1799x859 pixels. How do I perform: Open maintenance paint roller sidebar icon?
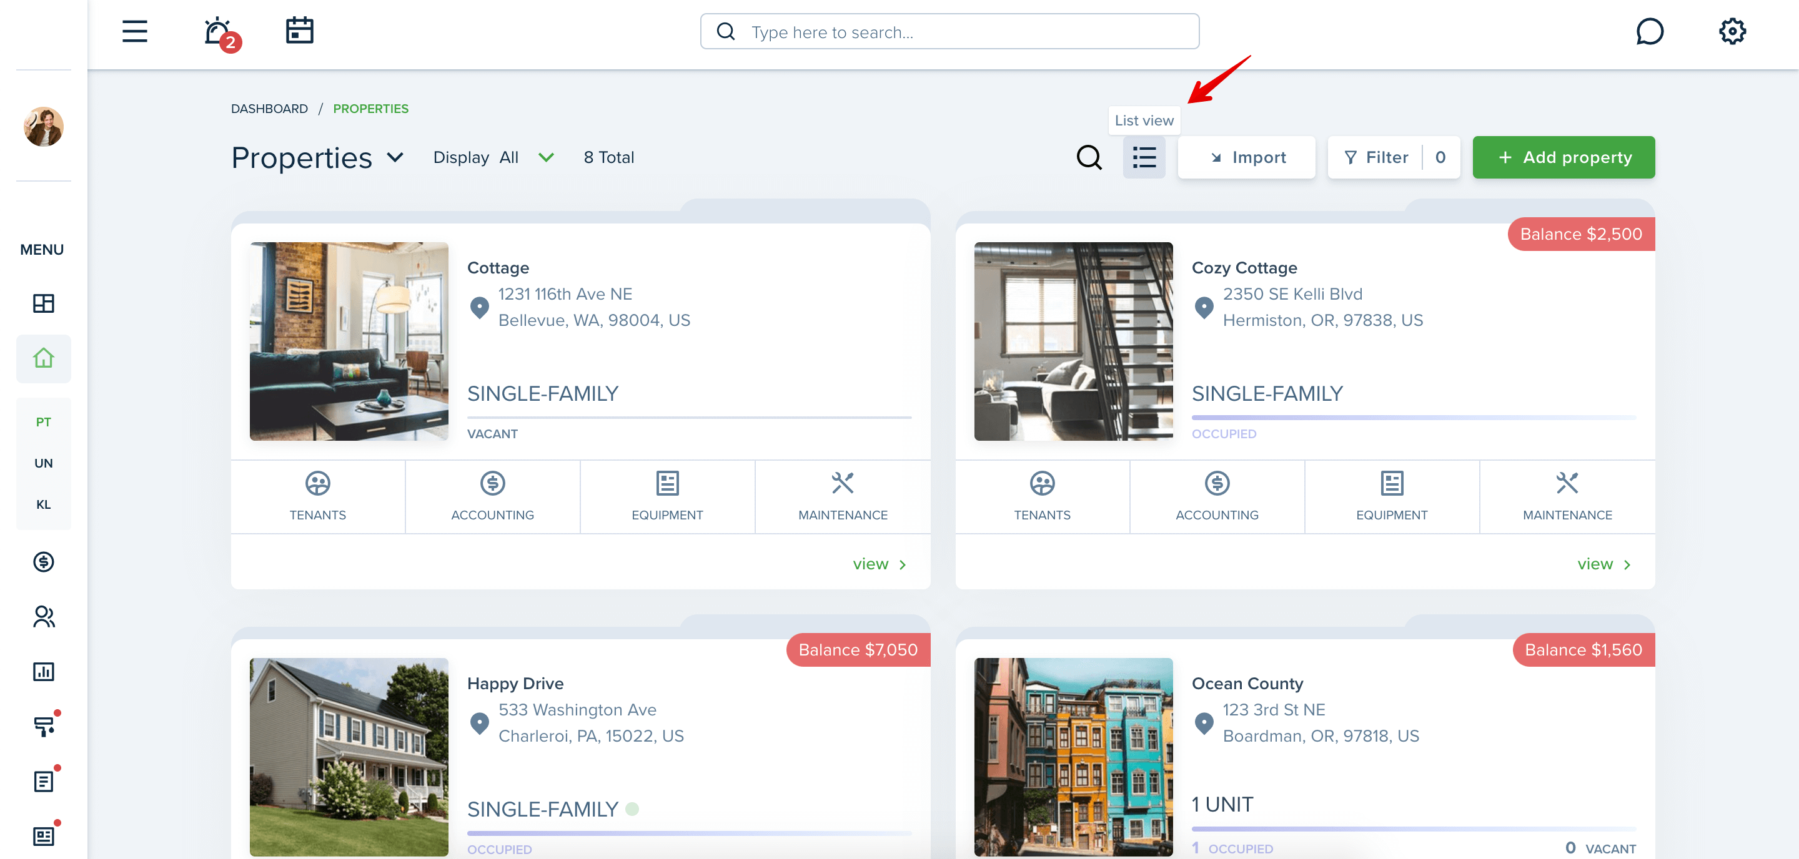[45, 726]
